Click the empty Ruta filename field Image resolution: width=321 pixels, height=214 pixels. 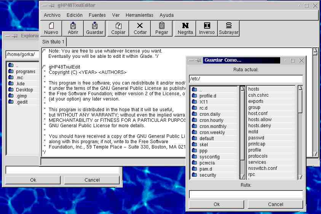(246, 194)
